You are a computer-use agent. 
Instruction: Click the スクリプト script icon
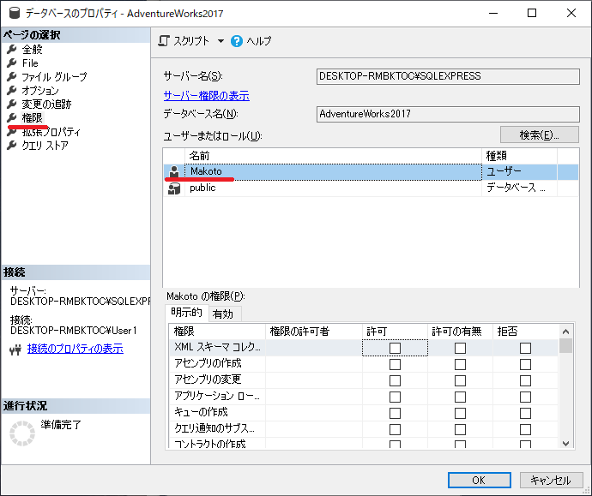[x=164, y=41]
